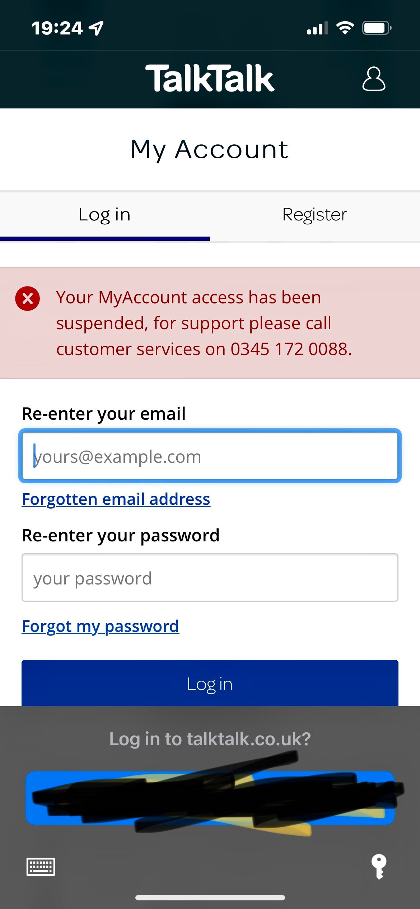Tap the red error X icon

28,298
